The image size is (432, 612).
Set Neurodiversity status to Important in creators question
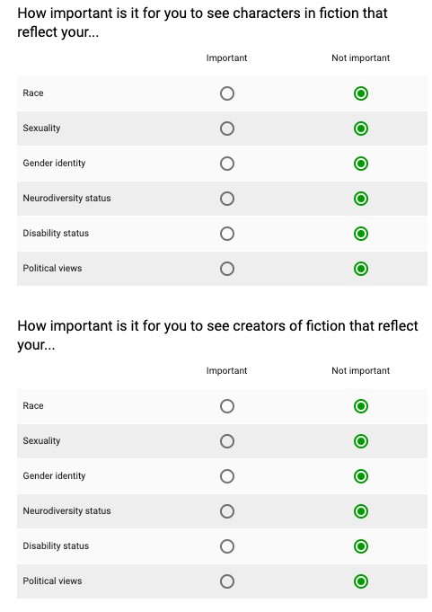tap(227, 511)
